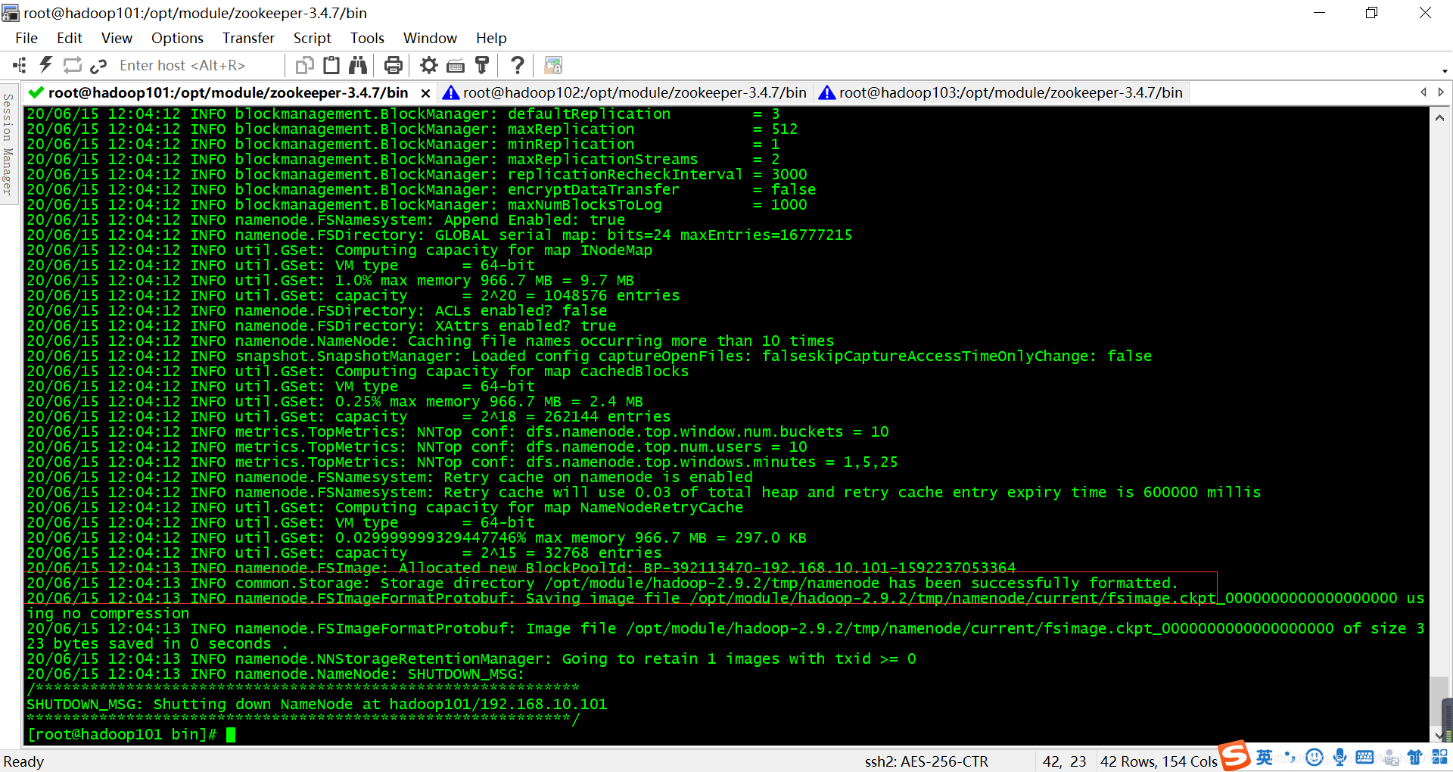Close the root@hadoop101 tab with X

[426, 93]
